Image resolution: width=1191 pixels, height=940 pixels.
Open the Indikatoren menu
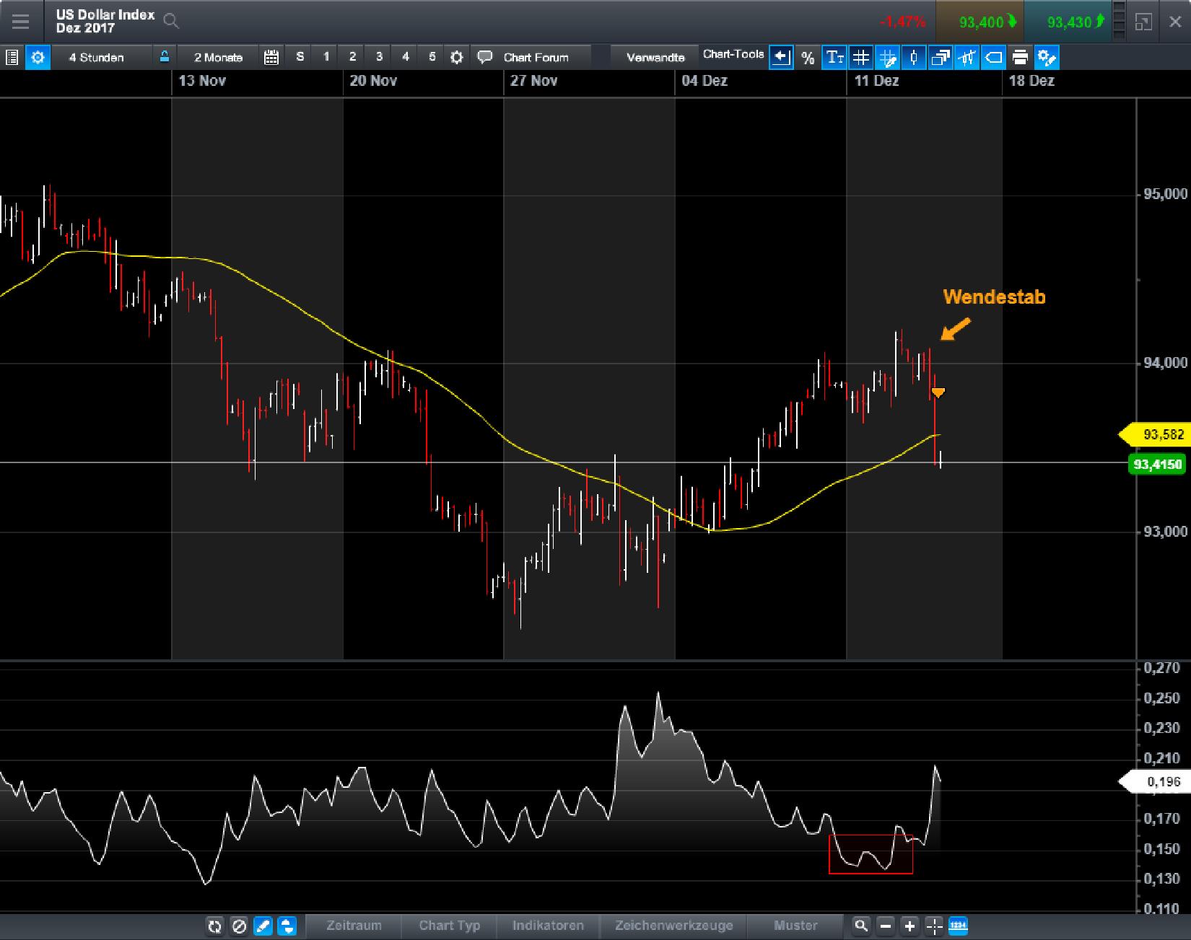click(549, 926)
